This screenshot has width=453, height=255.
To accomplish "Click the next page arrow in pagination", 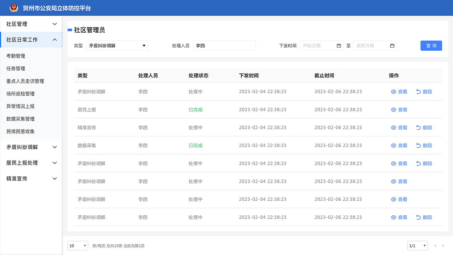I will click(443, 245).
